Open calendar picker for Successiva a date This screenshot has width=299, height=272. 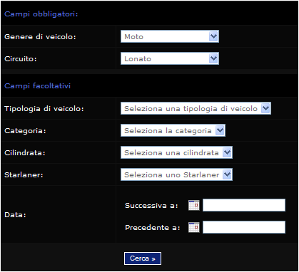point(194,205)
